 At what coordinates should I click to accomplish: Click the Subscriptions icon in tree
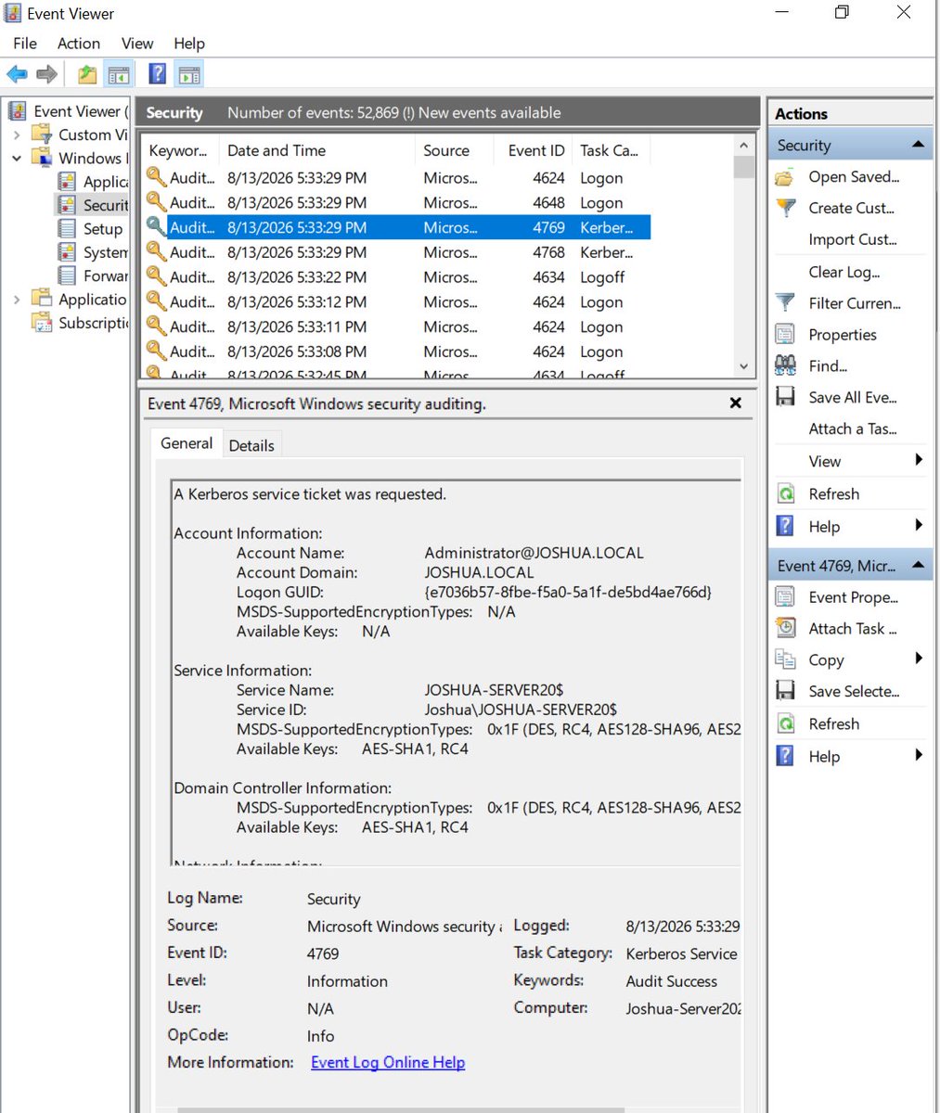point(43,323)
